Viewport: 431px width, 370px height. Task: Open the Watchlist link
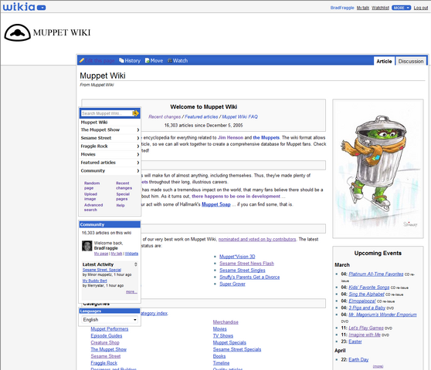pos(381,8)
